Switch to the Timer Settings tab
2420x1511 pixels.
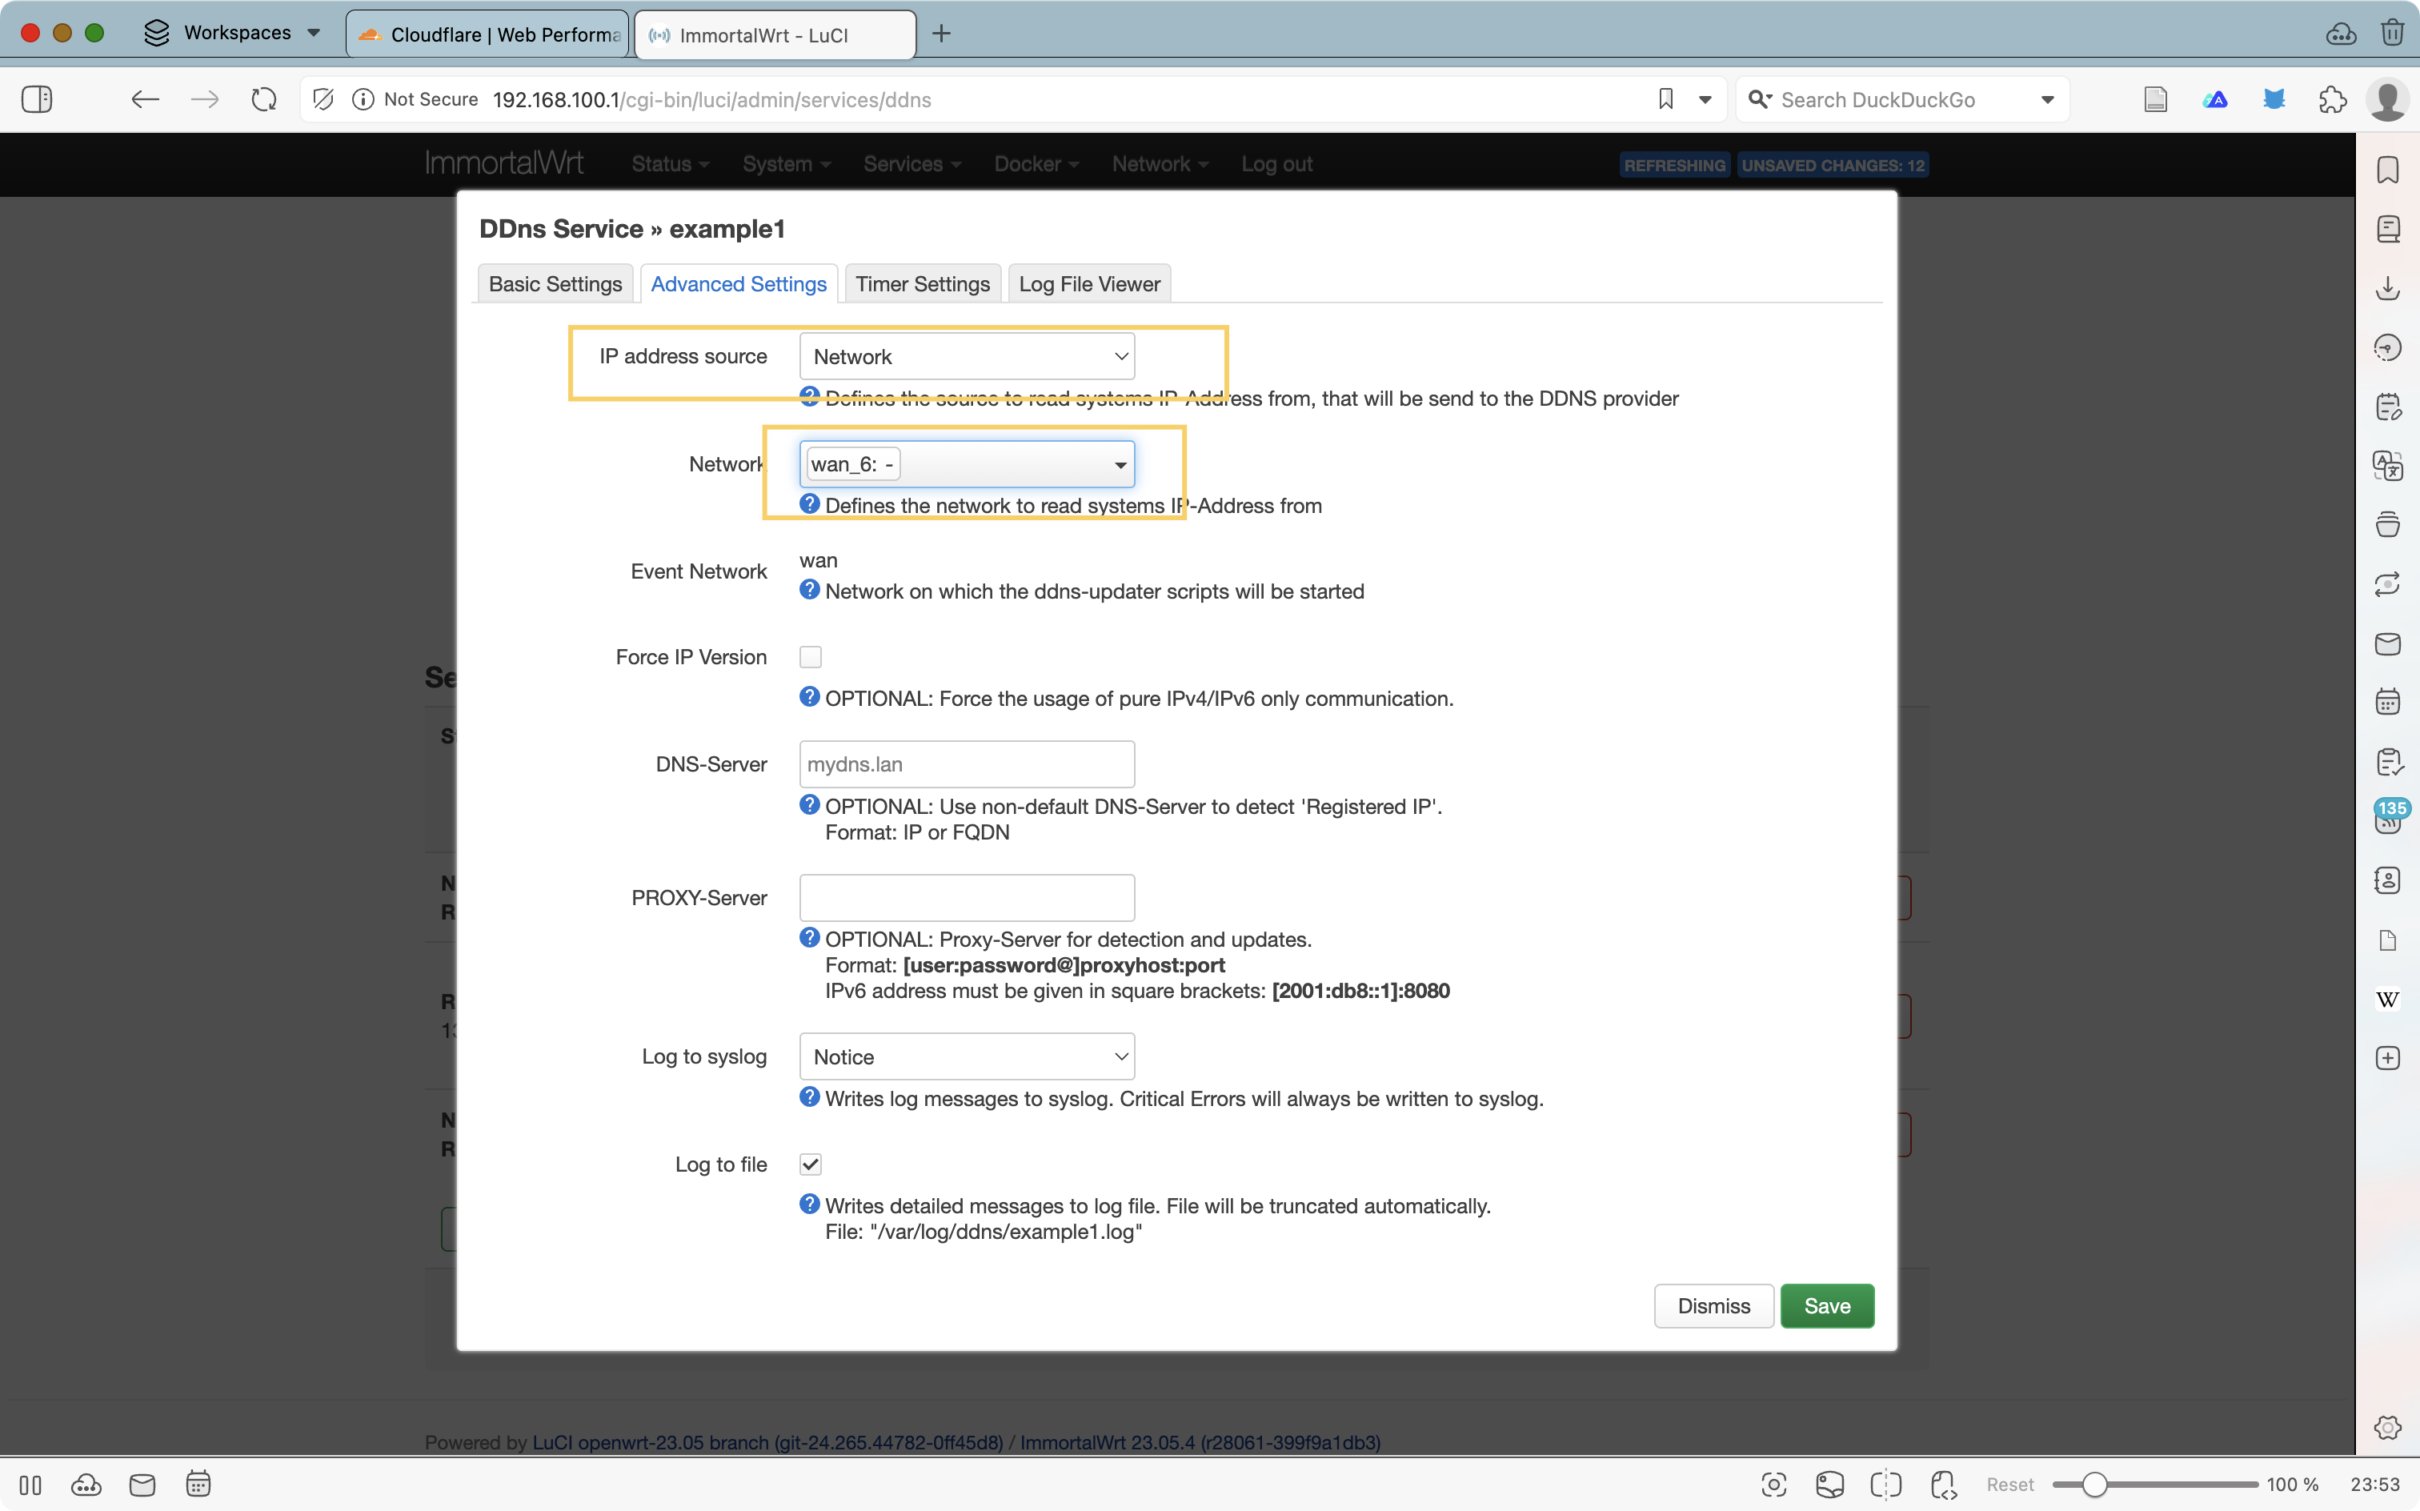tap(921, 284)
